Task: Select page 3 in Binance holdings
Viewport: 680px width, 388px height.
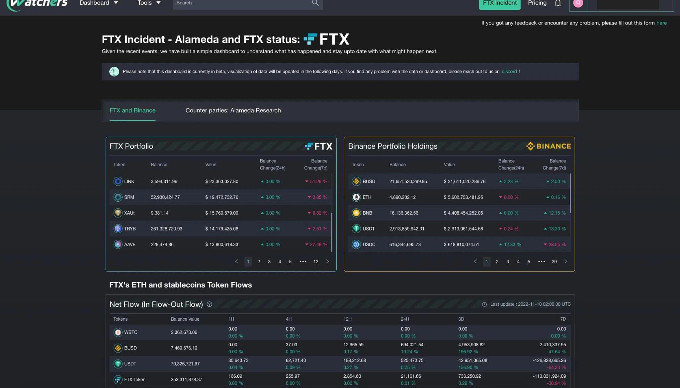Action: point(507,262)
